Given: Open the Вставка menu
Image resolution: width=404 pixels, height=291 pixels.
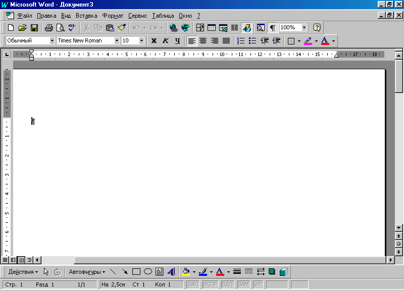Looking at the screenshot, I should click(x=86, y=16).
